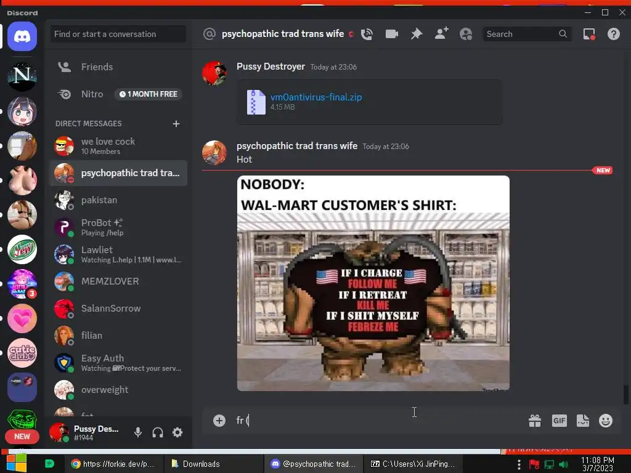Screen dimensions: 631x473
Task: Click psychopathic trad trans wife username in message
Action: (x=297, y=146)
